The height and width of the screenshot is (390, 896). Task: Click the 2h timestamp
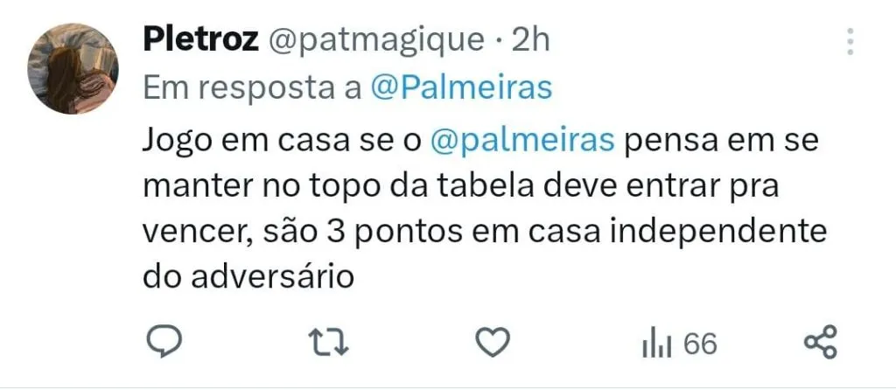tap(531, 40)
